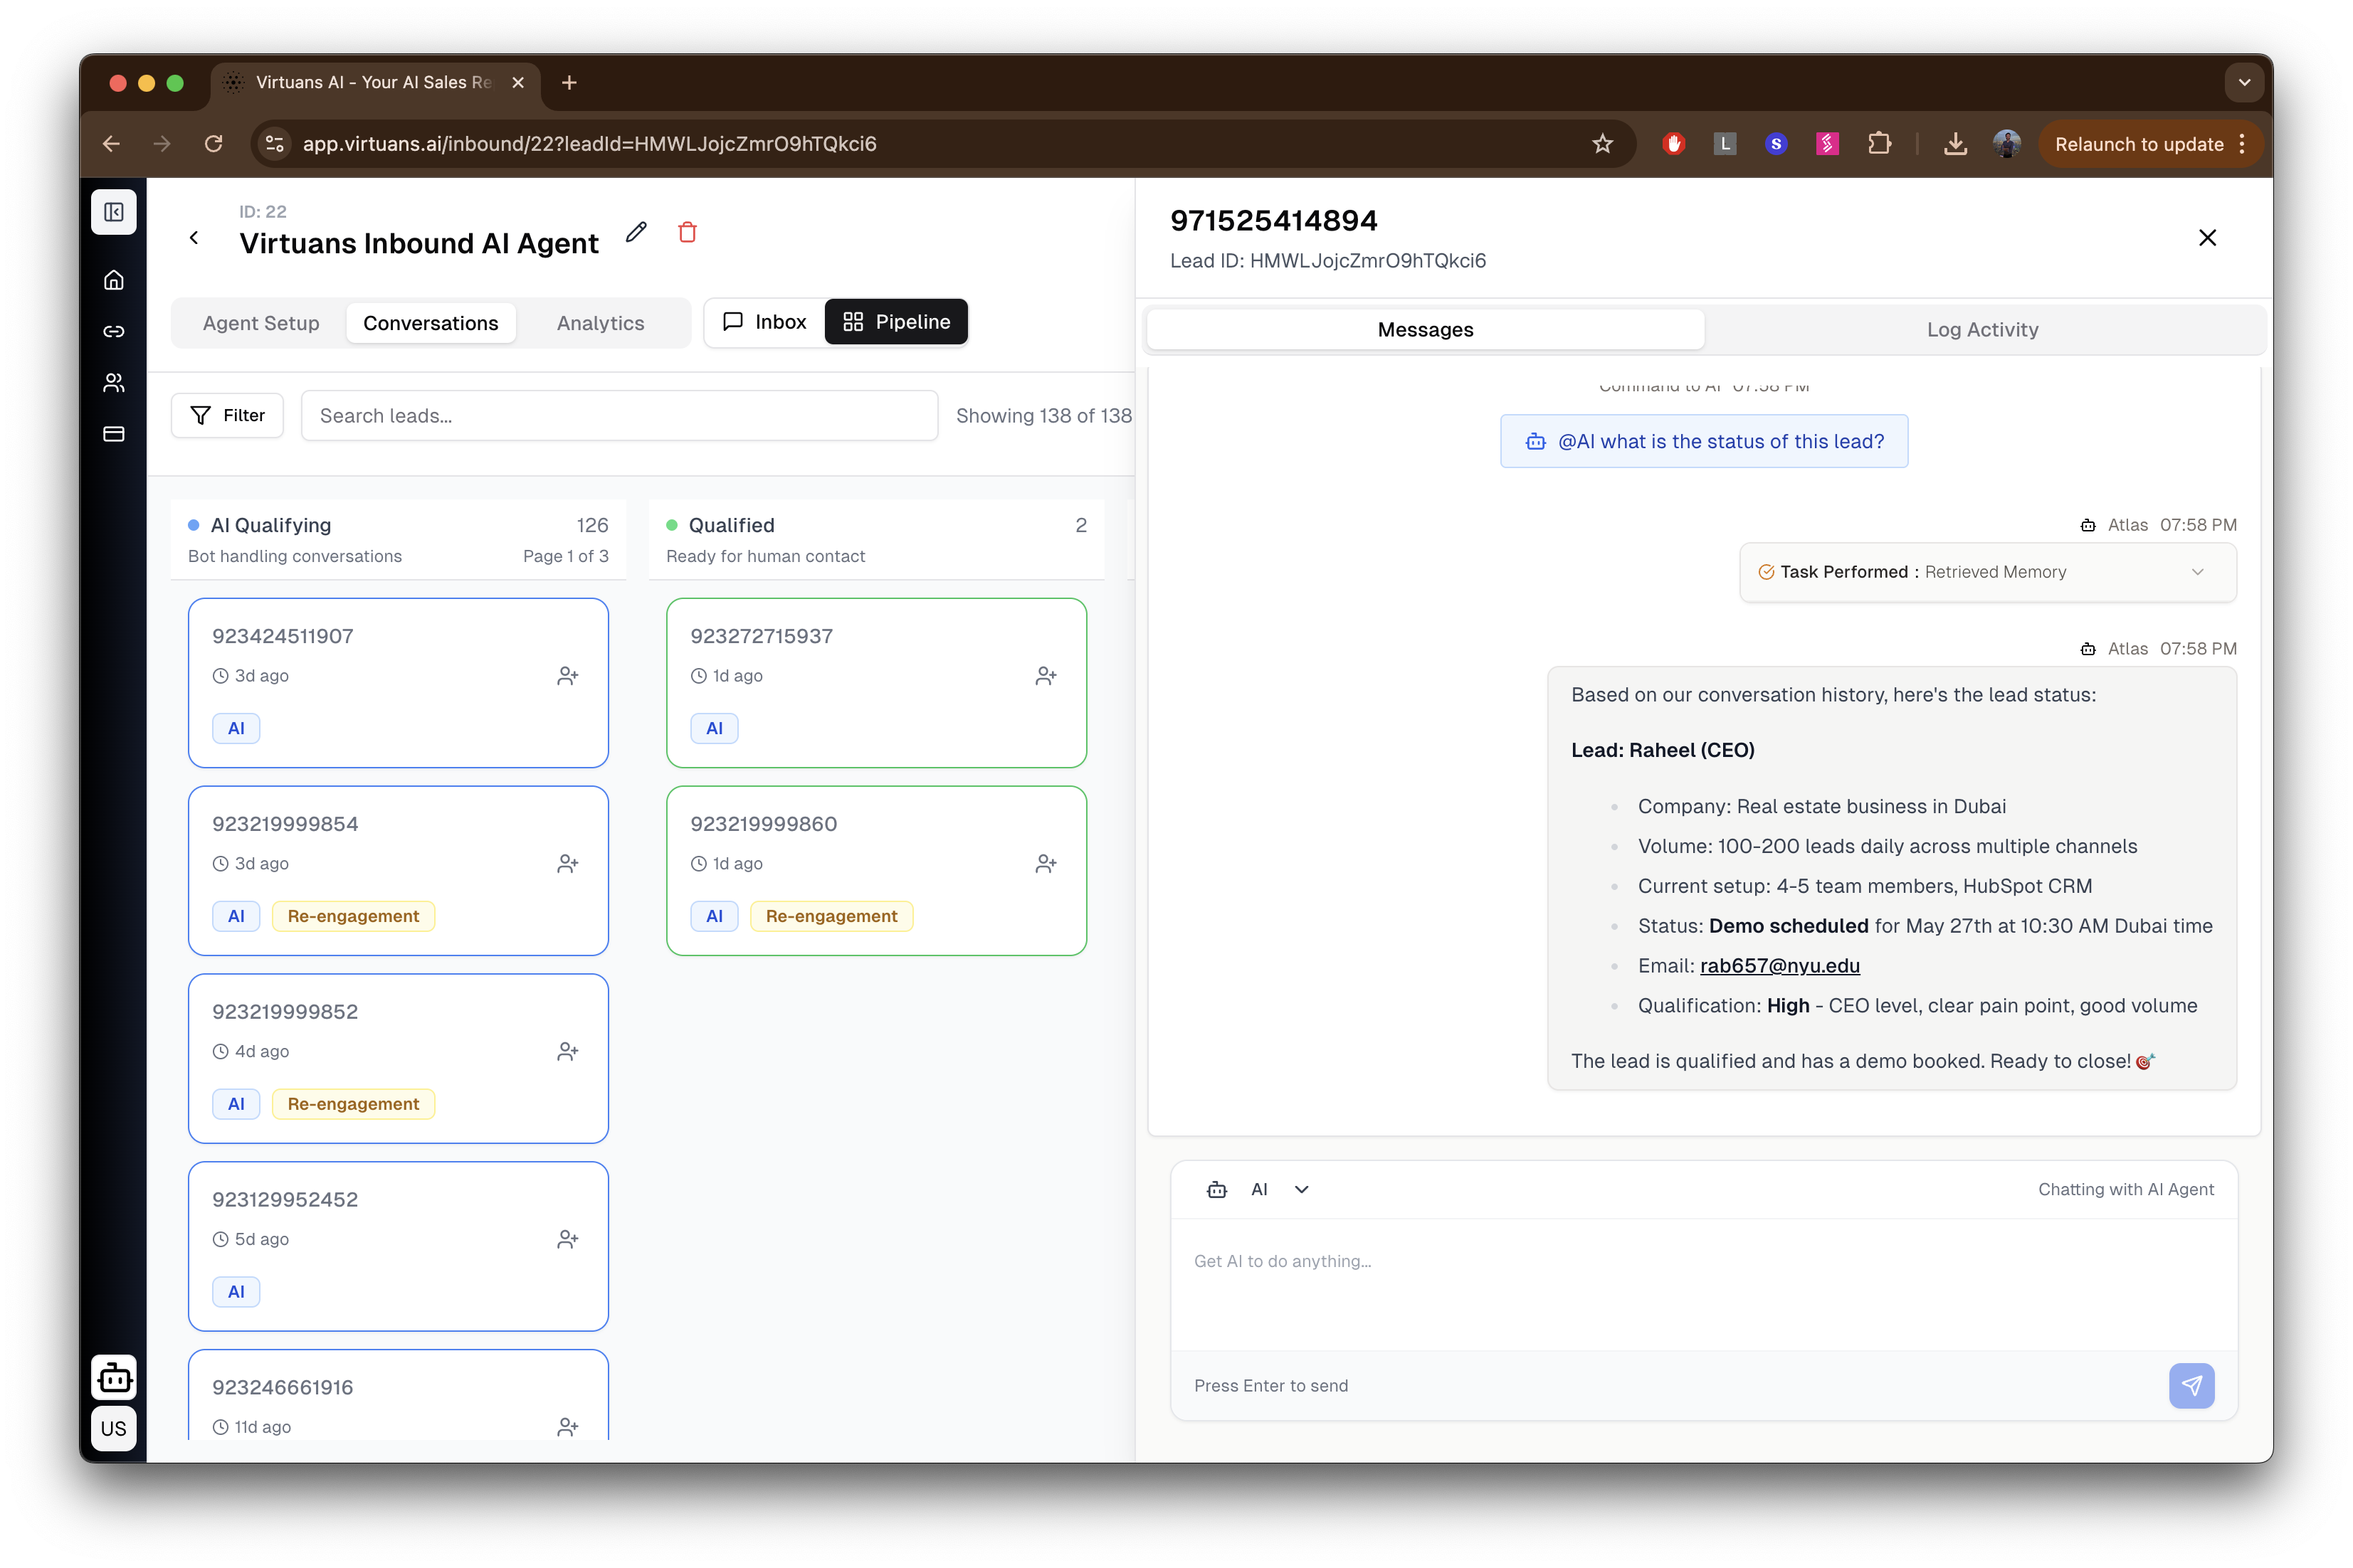Open the rab657@nyu.edu email link
Image resolution: width=2353 pixels, height=1568 pixels.
1780,966
